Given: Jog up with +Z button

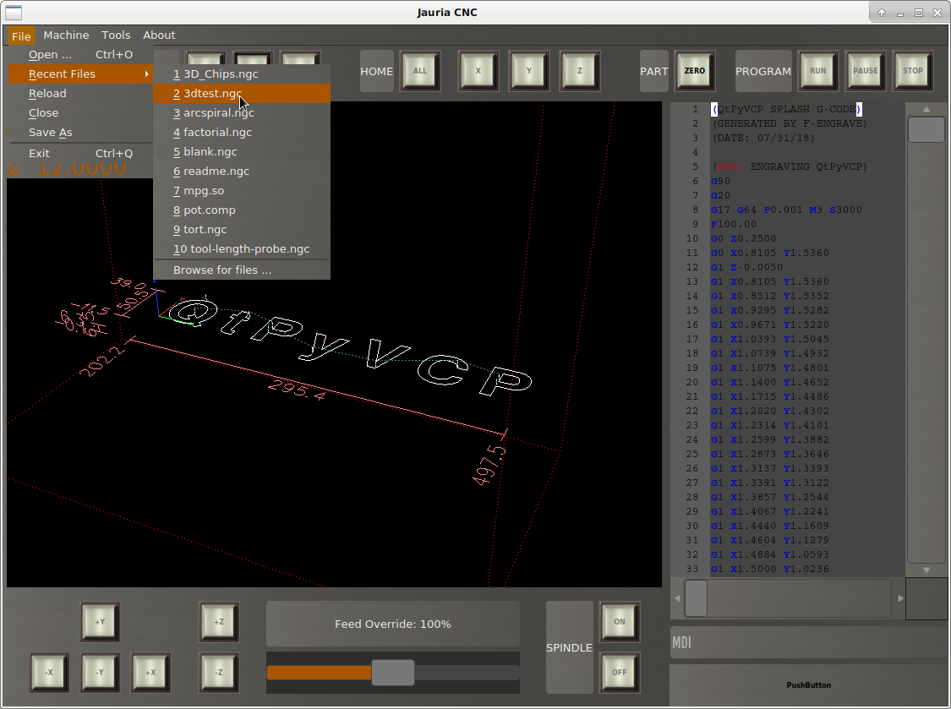Looking at the screenshot, I should pos(219,622).
